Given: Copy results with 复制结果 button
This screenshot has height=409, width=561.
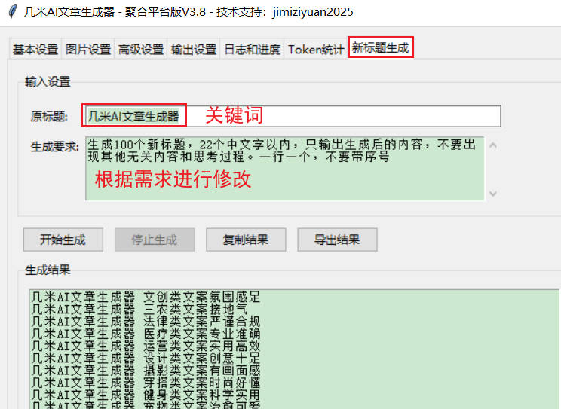Looking at the screenshot, I should [x=246, y=240].
